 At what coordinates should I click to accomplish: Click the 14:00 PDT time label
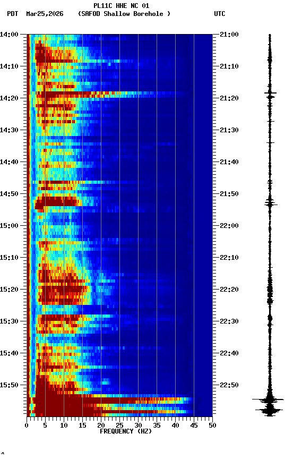[9, 35]
